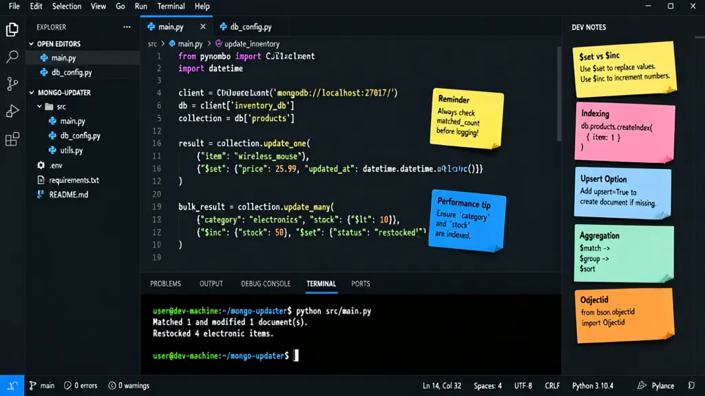Collapse the src folder chevron
Viewport: 705px width, 396px height.
(x=39, y=107)
